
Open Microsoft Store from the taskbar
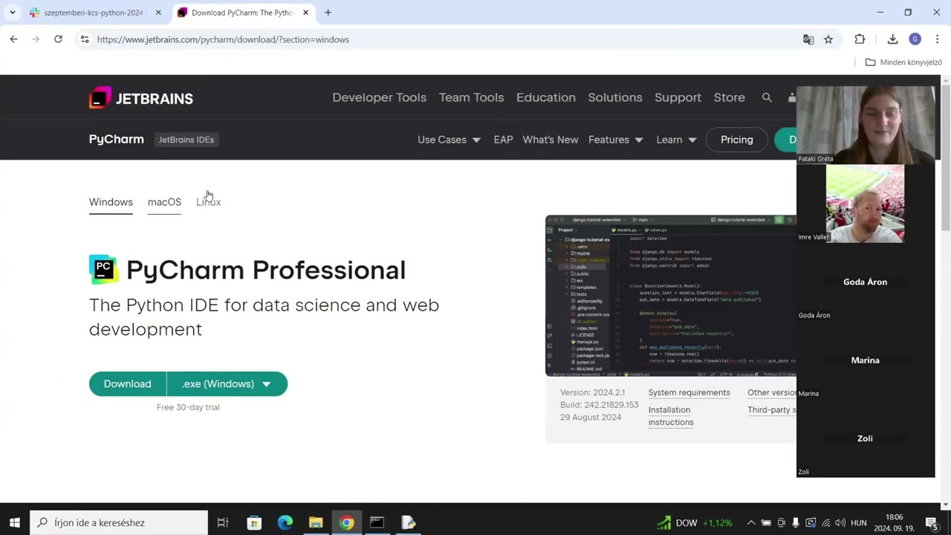tap(254, 522)
